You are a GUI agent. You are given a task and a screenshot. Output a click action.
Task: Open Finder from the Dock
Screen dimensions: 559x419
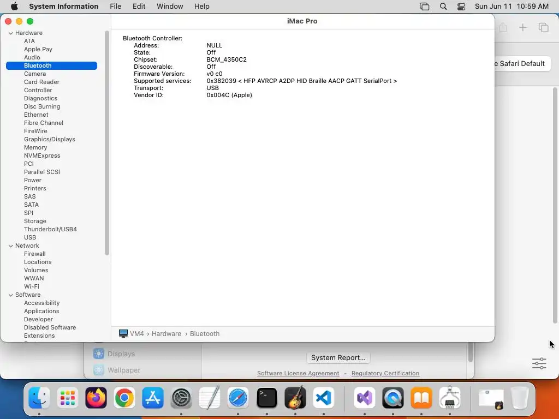pyautogui.click(x=39, y=398)
